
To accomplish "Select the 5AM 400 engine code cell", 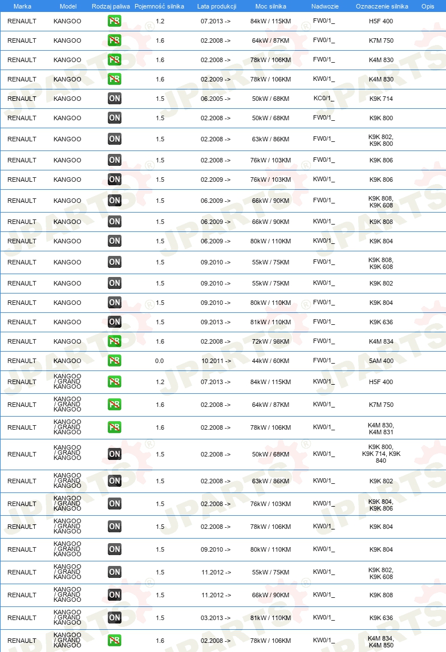I will [x=381, y=361].
